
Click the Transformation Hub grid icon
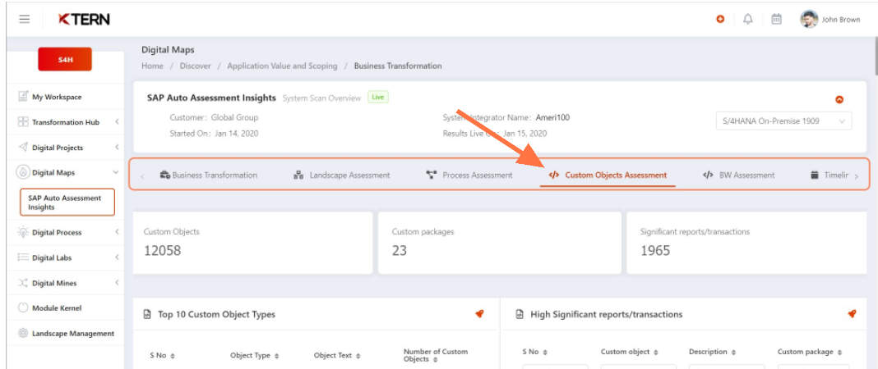[23, 121]
